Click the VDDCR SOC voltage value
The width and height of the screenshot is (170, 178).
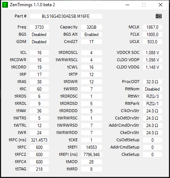tap(153, 53)
